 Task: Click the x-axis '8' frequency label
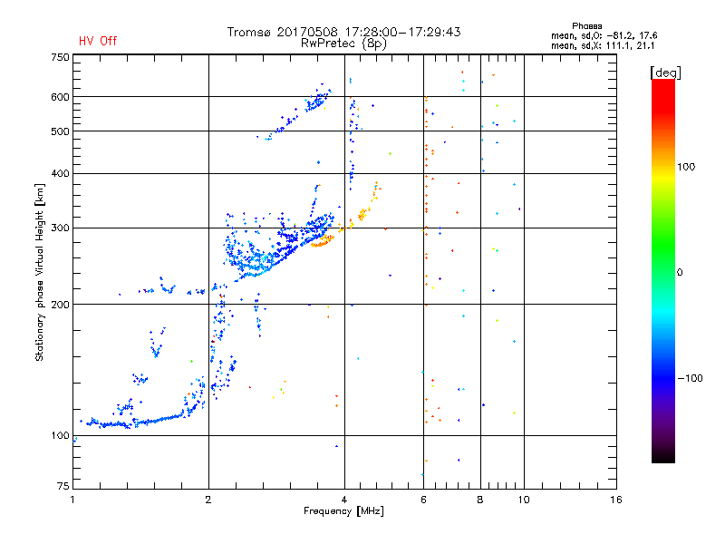[480, 500]
